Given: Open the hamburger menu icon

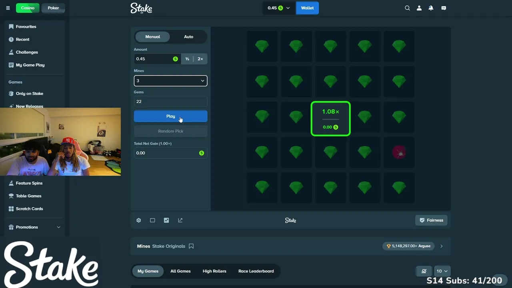Looking at the screenshot, I should coord(8,8).
